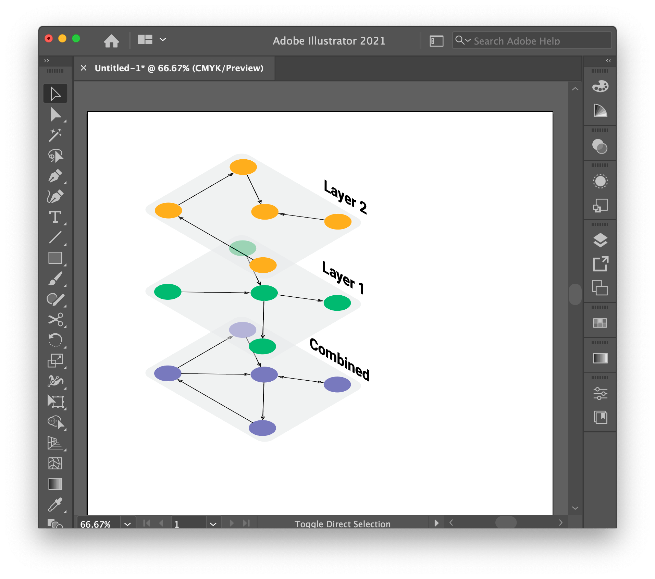Pick the Magic Wand tool

pos(55,135)
